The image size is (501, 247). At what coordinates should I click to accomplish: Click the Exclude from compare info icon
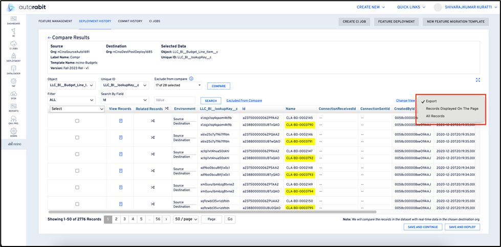coord(191,79)
